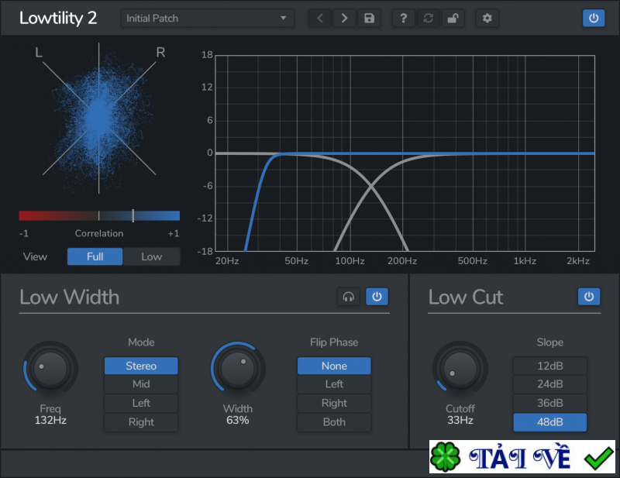620x478 pixels.
Task: Go to the next preset arrow
Action: pyautogui.click(x=345, y=18)
